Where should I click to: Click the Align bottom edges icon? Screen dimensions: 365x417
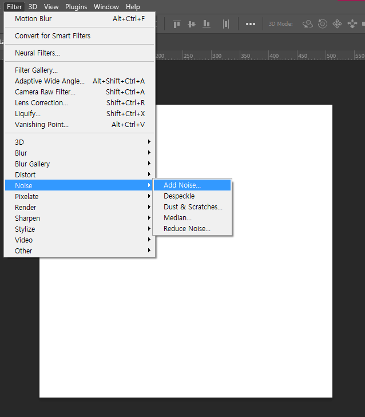tap(207, 24)
